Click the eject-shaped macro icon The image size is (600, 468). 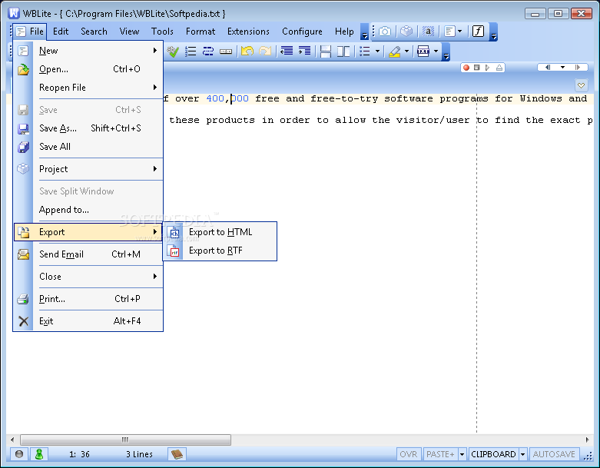pos(499,68)
